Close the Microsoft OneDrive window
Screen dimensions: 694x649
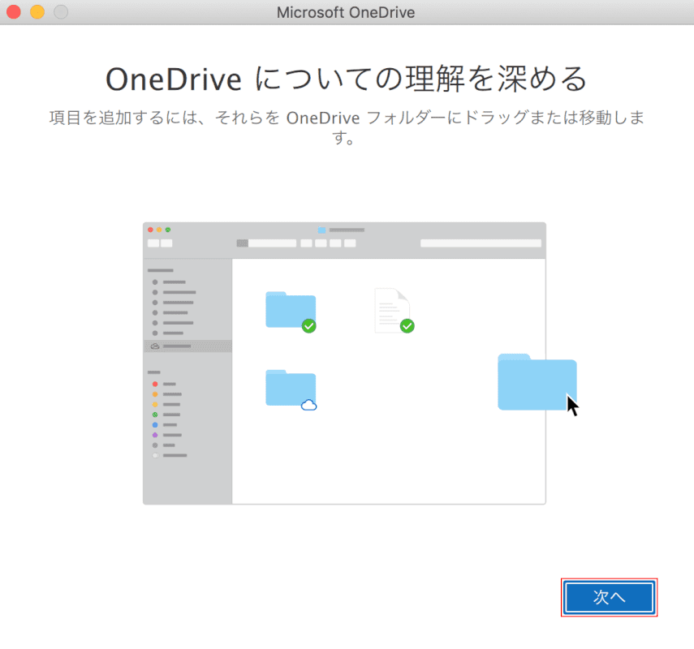click(x=14, y=12)
